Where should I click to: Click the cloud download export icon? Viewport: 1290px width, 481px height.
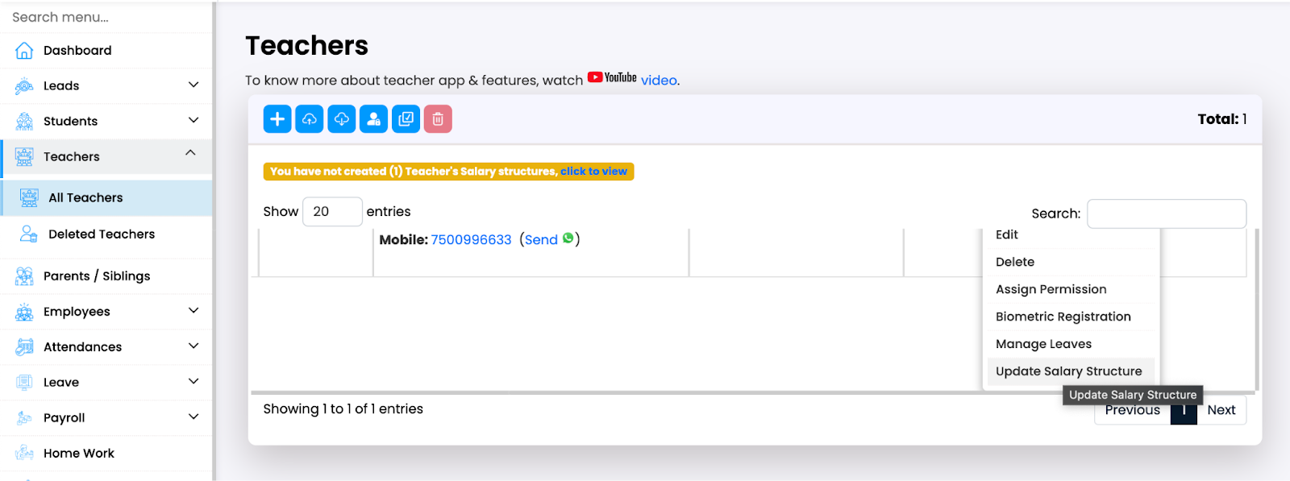pyautogui.click(x=341, y=119)
